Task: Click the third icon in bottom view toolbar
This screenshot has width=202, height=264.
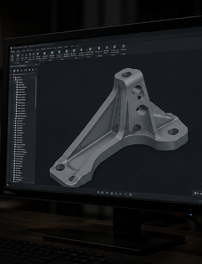Action: (x=107, y=193)
